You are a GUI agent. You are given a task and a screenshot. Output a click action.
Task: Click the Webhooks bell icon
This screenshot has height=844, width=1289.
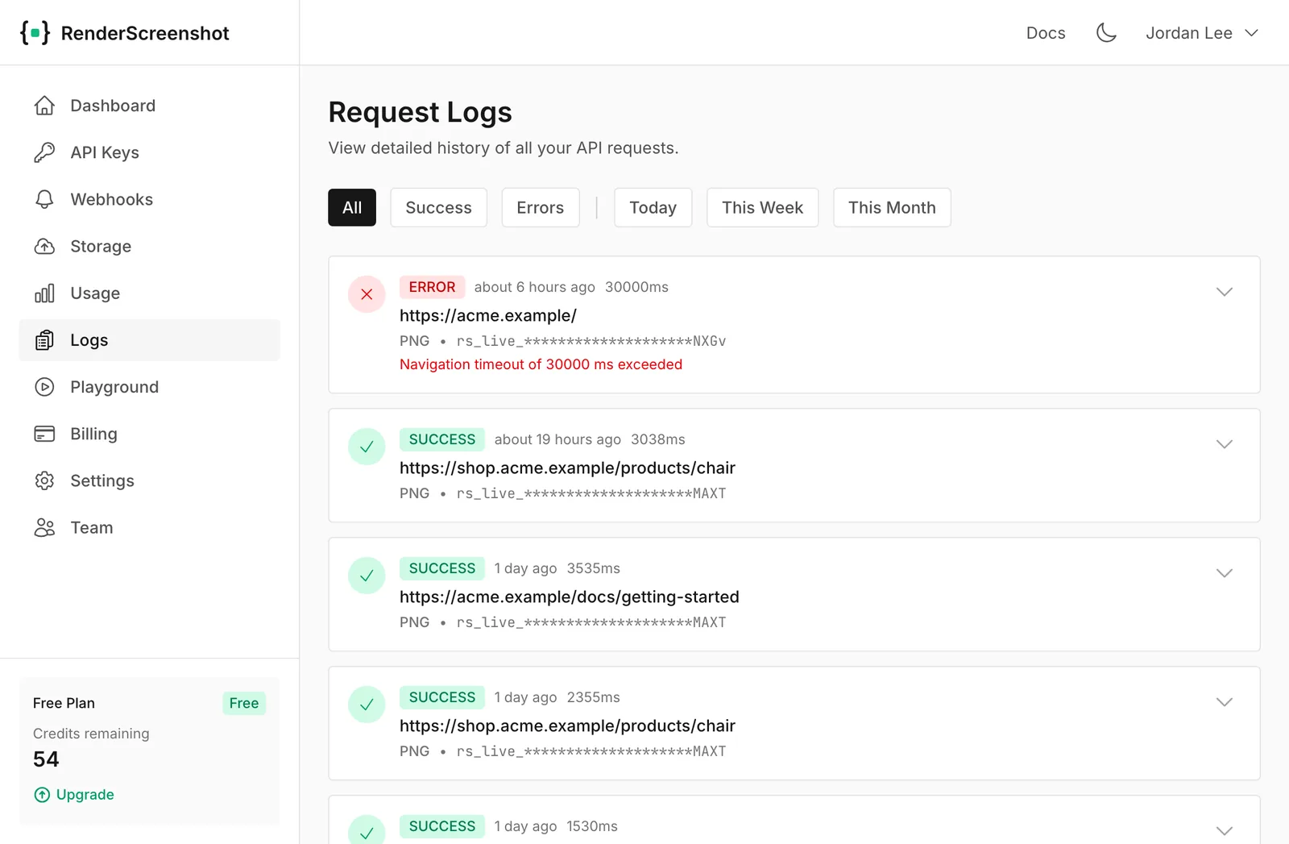click(44, 199)
